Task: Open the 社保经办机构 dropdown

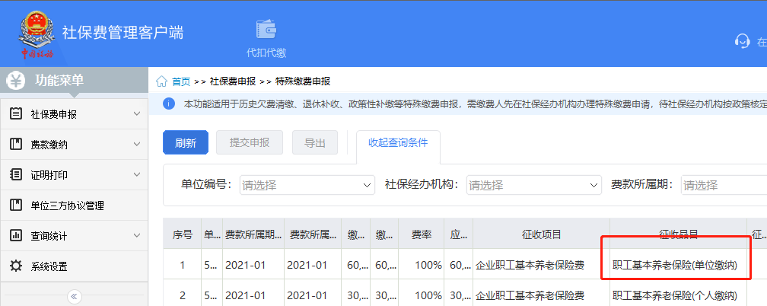Action: point(533,185)
